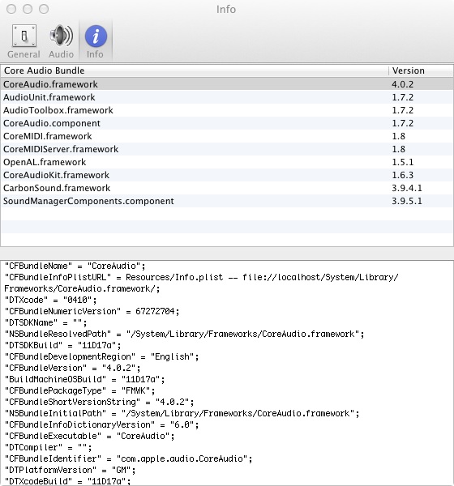The width and height of the screenshot is (454, 486).
Task: Click the "NSBundleInitialPath" line
Action: pos(182,413)
